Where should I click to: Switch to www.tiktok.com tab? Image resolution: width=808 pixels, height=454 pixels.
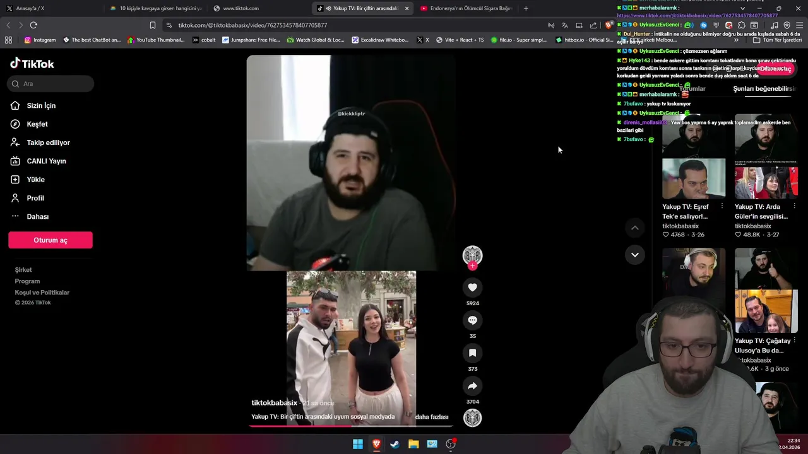[x=259, y=8]
